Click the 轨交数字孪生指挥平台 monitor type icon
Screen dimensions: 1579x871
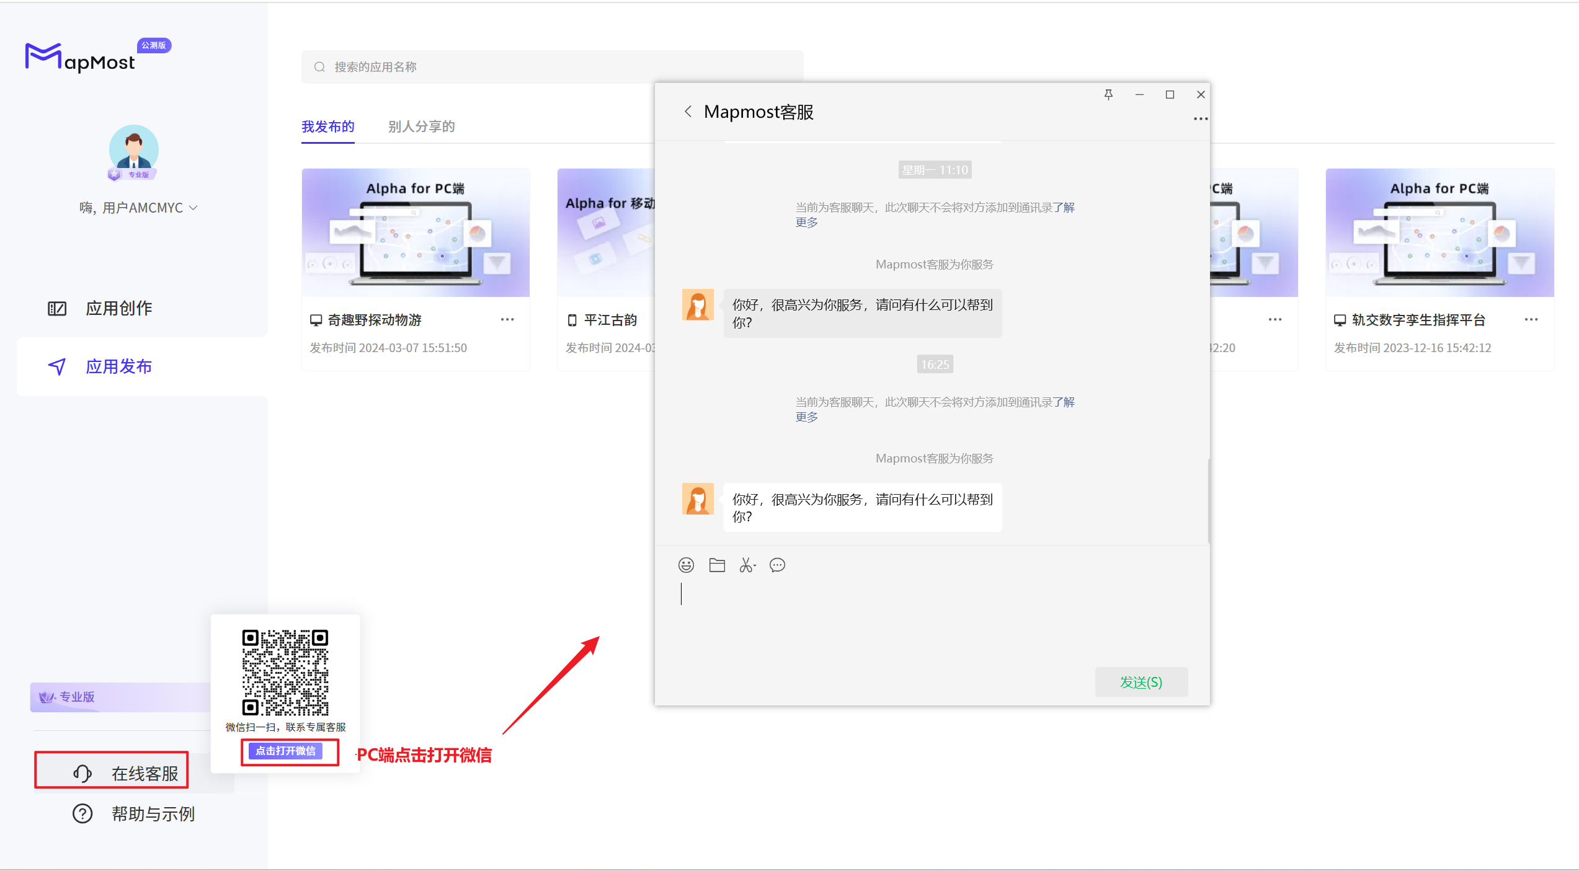click(1340, 320)
